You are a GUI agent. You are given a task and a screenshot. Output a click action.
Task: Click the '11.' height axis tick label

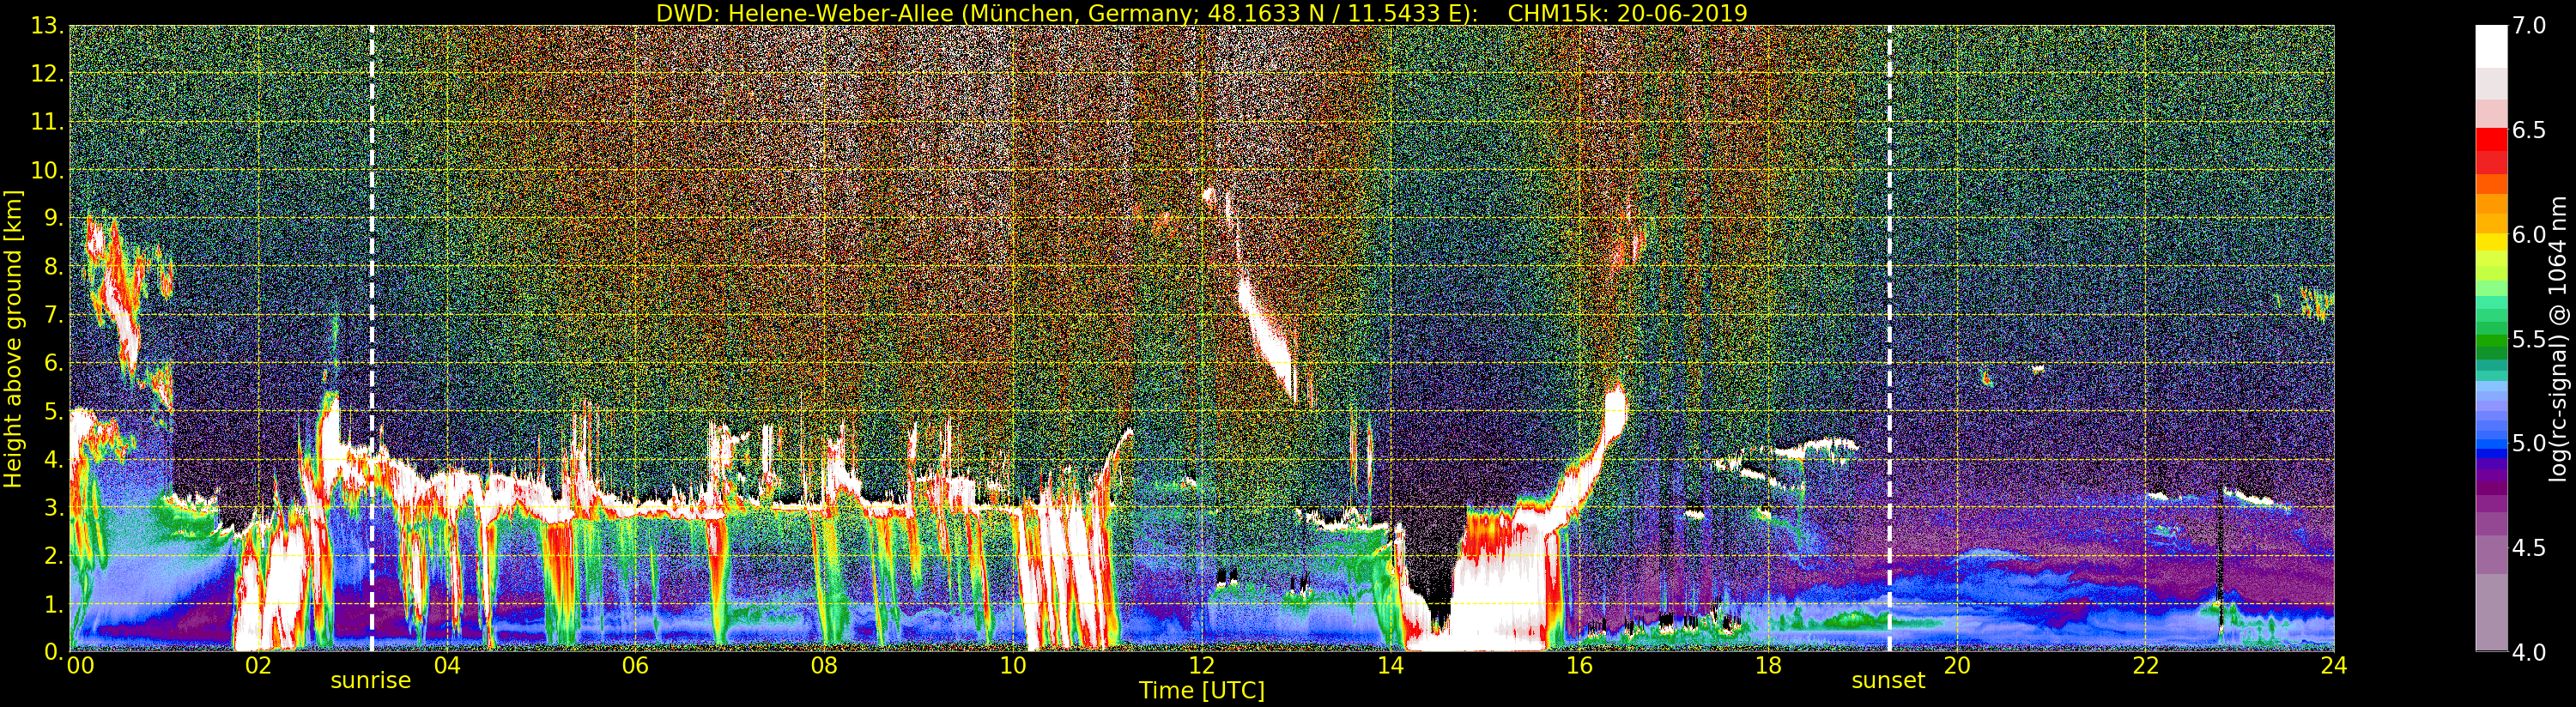point(47,122)
